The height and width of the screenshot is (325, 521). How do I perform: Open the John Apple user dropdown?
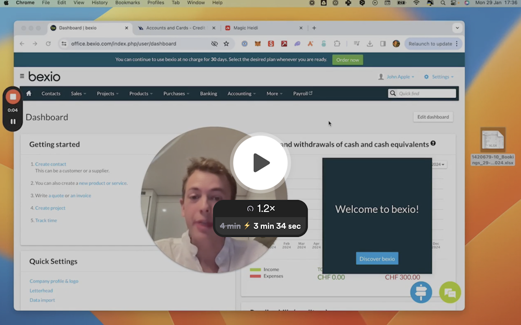(x=396, y=77)
